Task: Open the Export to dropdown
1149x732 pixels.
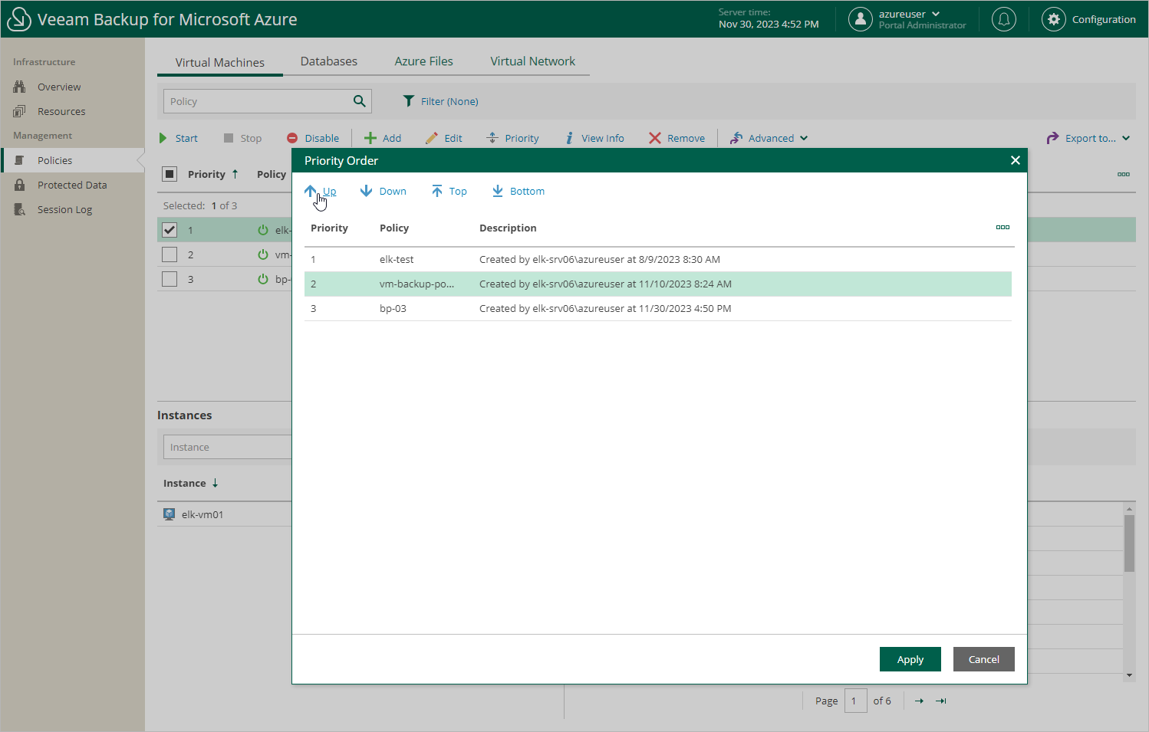Action: [1088, 138]
